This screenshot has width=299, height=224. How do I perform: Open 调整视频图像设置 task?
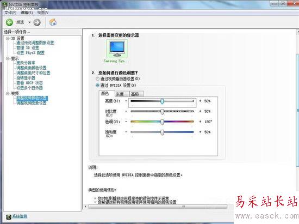click(x=32, y=103)
